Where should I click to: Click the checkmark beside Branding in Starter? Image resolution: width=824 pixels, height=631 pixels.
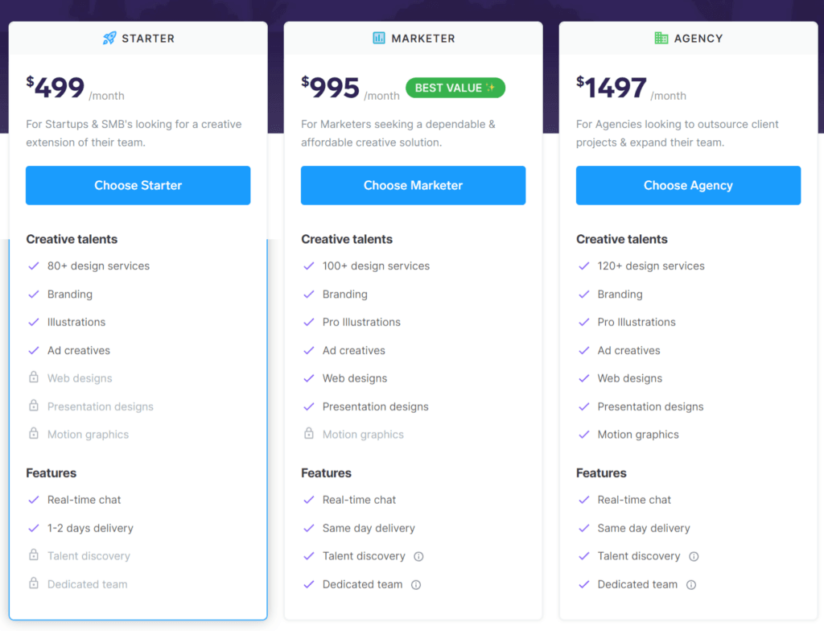point(34,294)
